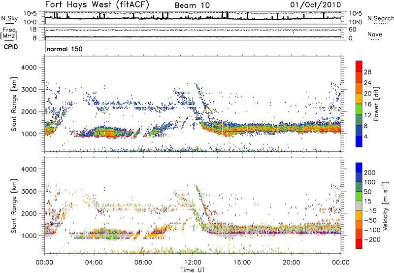Image resolution: width=394 pixels, height=273 pixels.
Task: Click the '10^5' label left of noise panel
Action: (30, 13)
